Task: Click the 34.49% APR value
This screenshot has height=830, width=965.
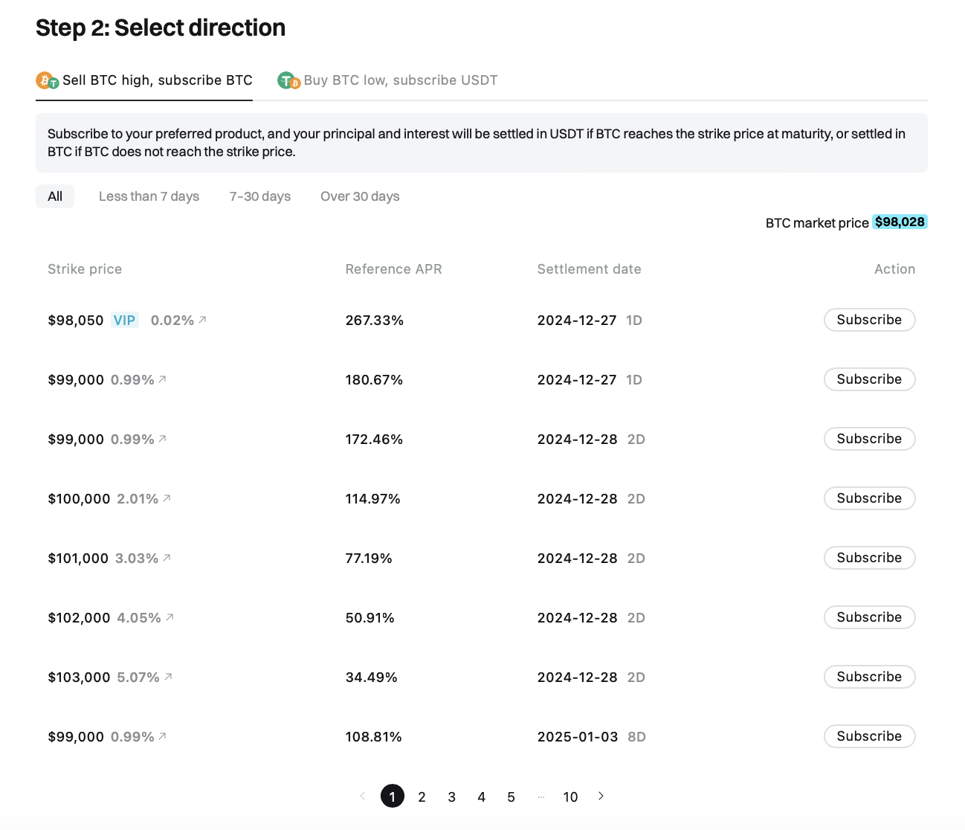Action: (372, 677)
